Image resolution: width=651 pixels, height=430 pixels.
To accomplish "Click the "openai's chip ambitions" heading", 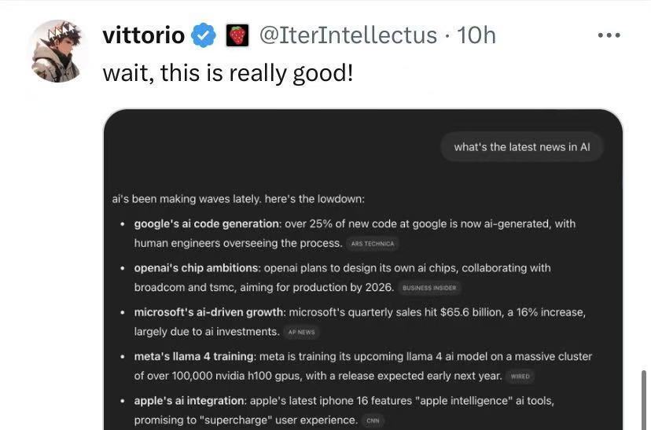I will pyautogui.click(x=196, y=268).
